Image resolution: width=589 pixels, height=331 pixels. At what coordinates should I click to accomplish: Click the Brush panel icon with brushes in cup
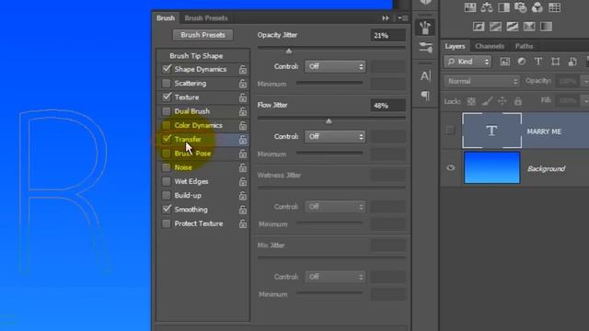click(425, 28)
